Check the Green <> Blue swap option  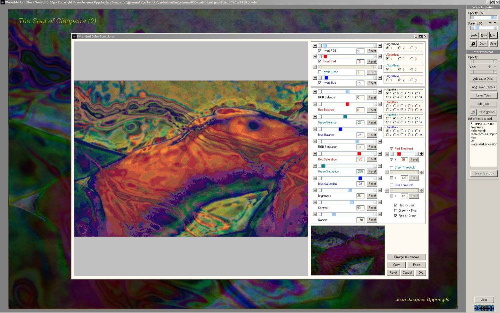coord(396,211)
